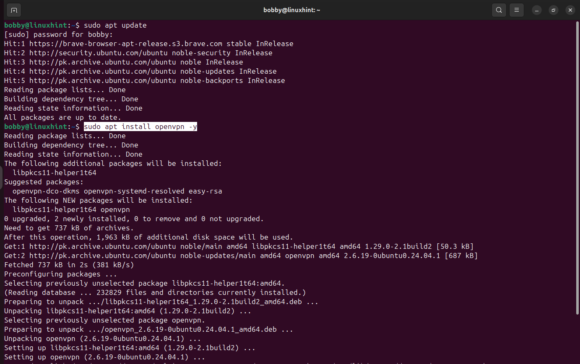Viewport: 580px width, 364px height.
Task: Click '(Reading database ... 232829 files' line
Action: click(155, 292)
